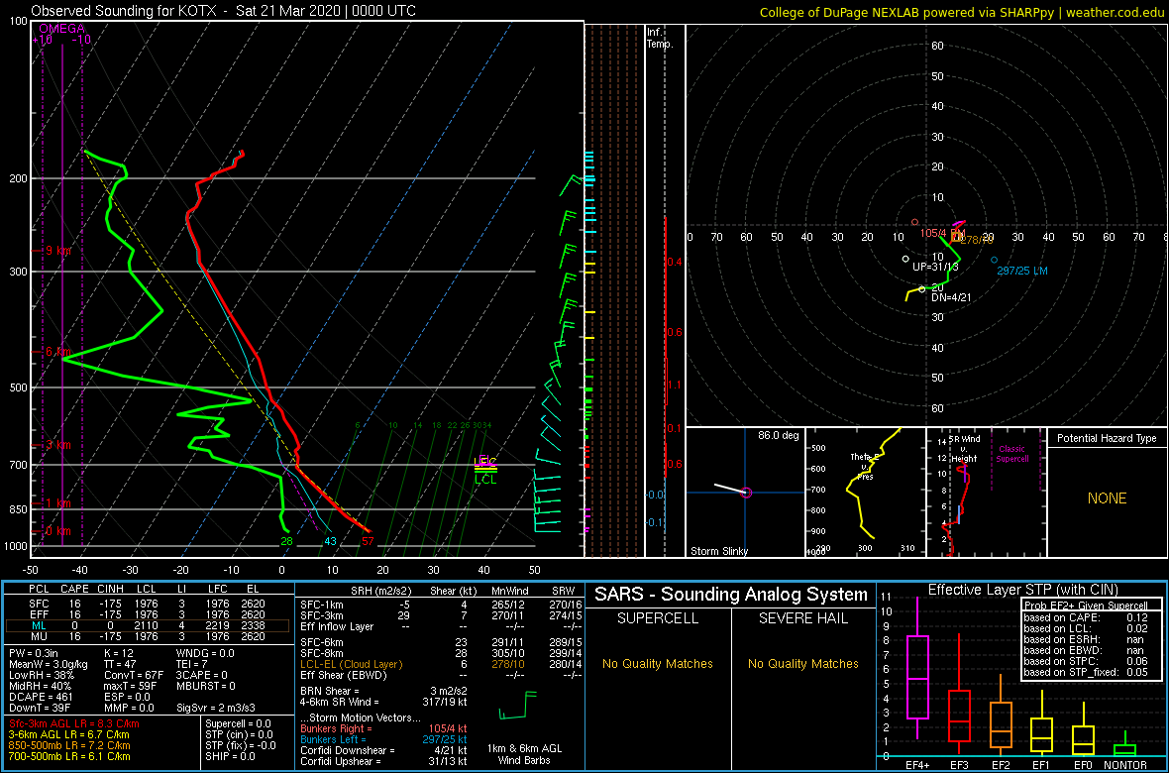Click the cyan surface wet-bulb value 43
Viewport: 1169px width, 773px height.
pos(330,541)
